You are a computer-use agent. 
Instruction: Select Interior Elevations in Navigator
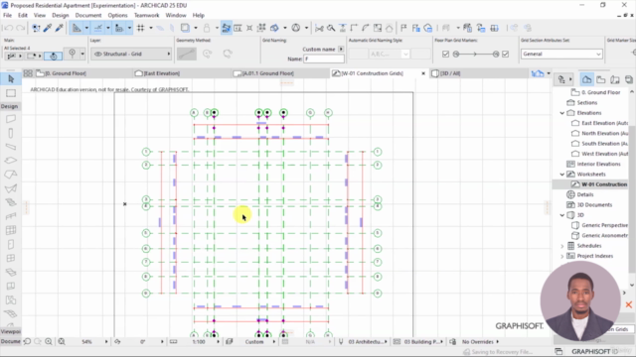click(598, 164)
